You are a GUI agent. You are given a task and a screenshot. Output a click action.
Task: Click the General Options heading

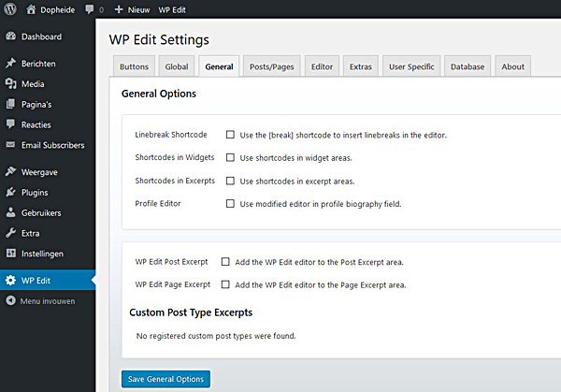tap(159, 94)
